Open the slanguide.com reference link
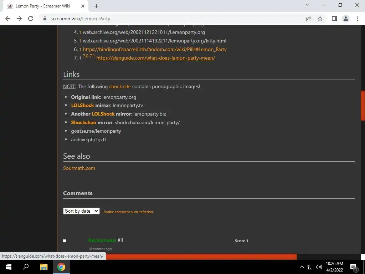The image size is (365, 274). 155,58
